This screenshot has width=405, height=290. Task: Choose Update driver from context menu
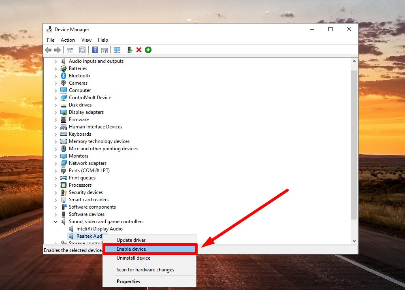(149, 240)
